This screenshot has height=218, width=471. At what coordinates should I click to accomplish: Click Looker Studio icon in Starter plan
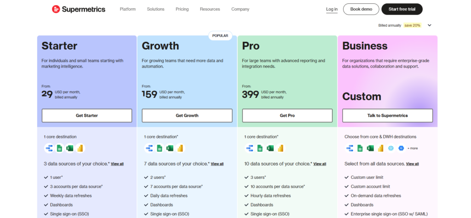(49, 148)
